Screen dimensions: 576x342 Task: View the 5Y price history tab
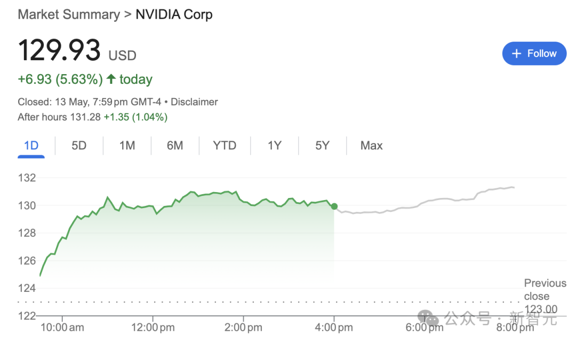322,146
